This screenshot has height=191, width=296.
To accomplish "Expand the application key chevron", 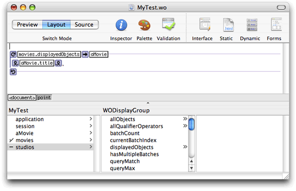I will point(91,119).
